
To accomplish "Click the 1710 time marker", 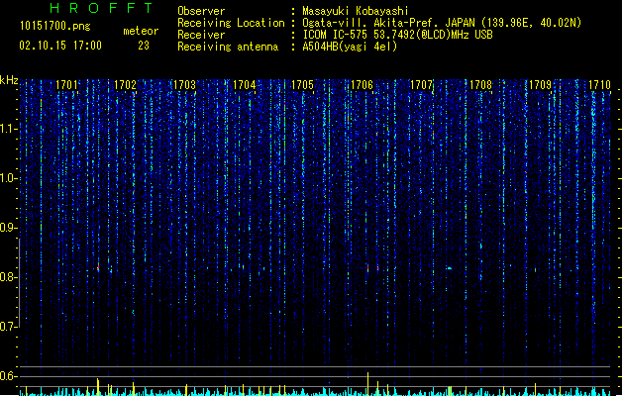I will coord(599,85).
